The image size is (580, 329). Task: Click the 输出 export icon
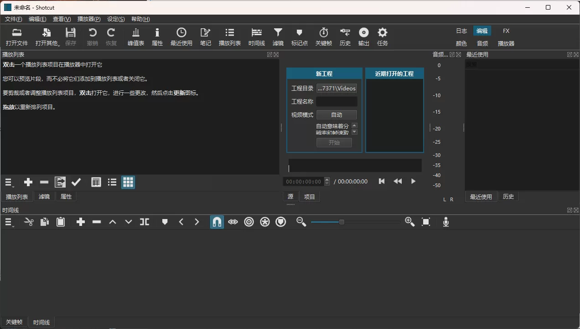363,37
